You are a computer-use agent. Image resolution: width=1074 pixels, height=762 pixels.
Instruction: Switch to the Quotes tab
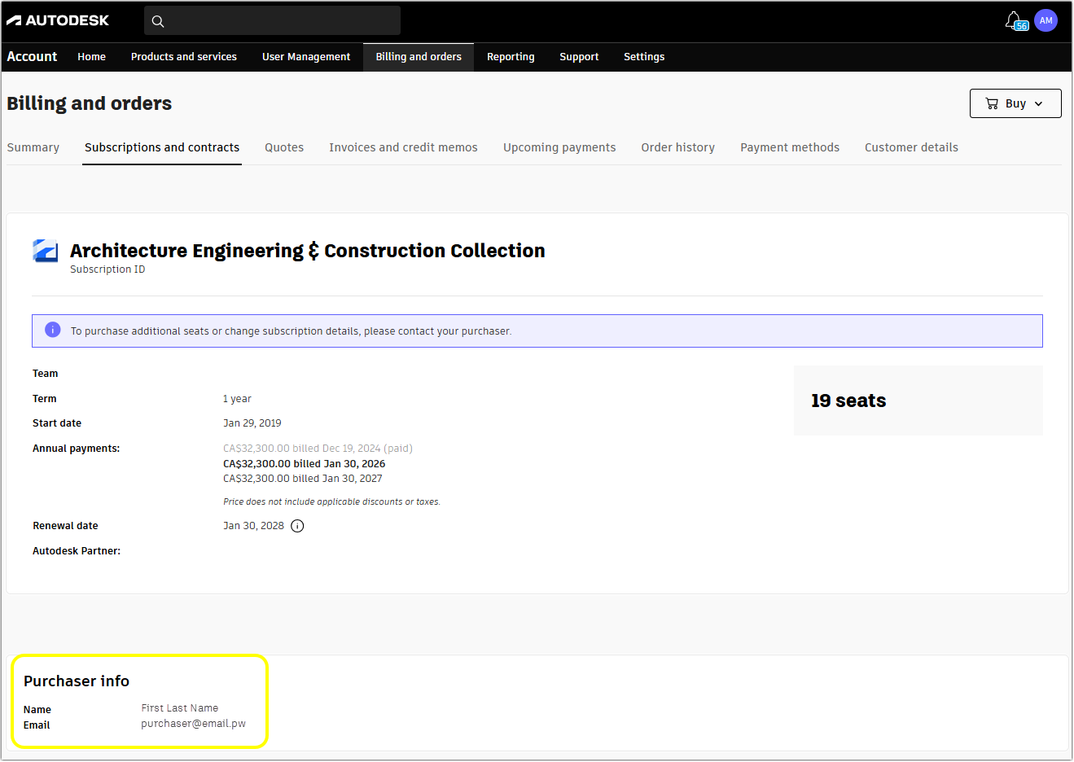tap(283, 147)
